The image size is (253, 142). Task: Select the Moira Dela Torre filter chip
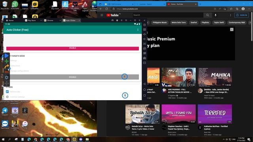[179, 22]
